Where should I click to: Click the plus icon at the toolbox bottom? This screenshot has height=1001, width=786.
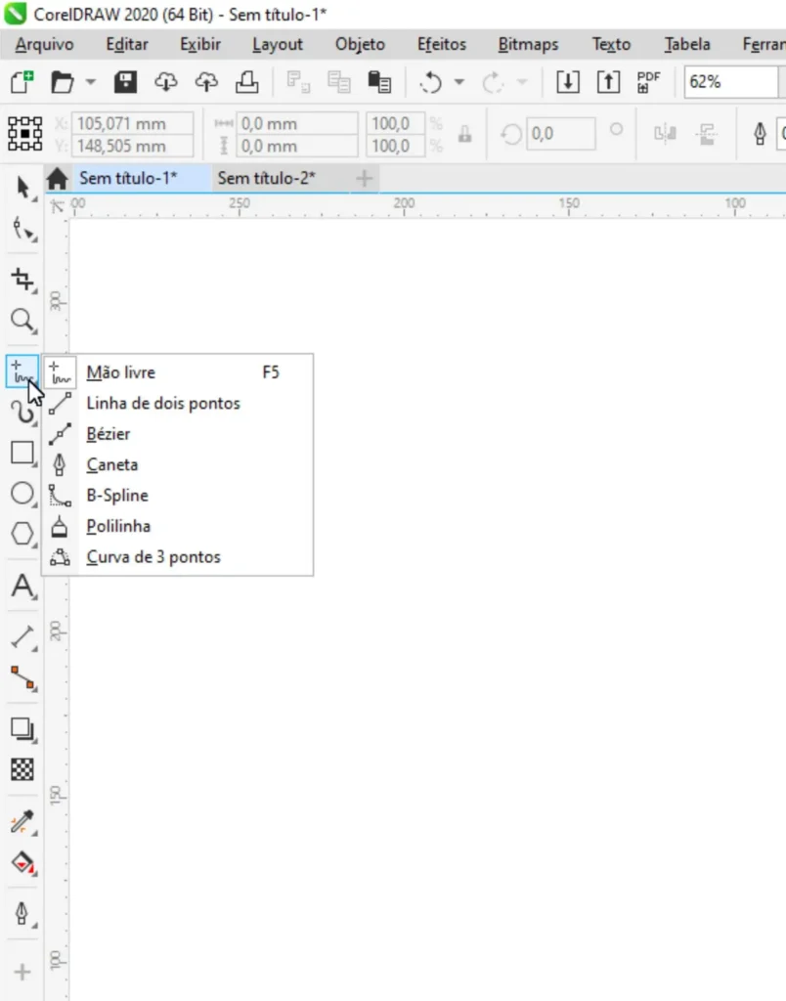pos(22,972)
